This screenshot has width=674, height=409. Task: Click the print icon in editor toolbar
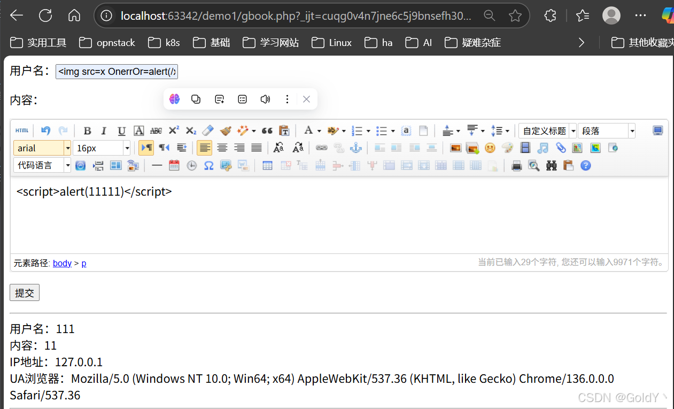point(516,166)
